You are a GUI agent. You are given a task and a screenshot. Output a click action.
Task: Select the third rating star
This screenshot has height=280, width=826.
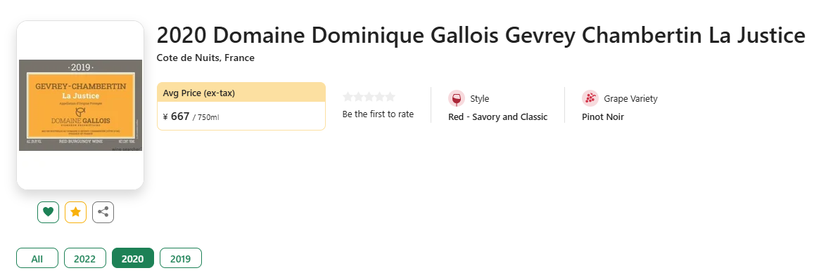369,97
